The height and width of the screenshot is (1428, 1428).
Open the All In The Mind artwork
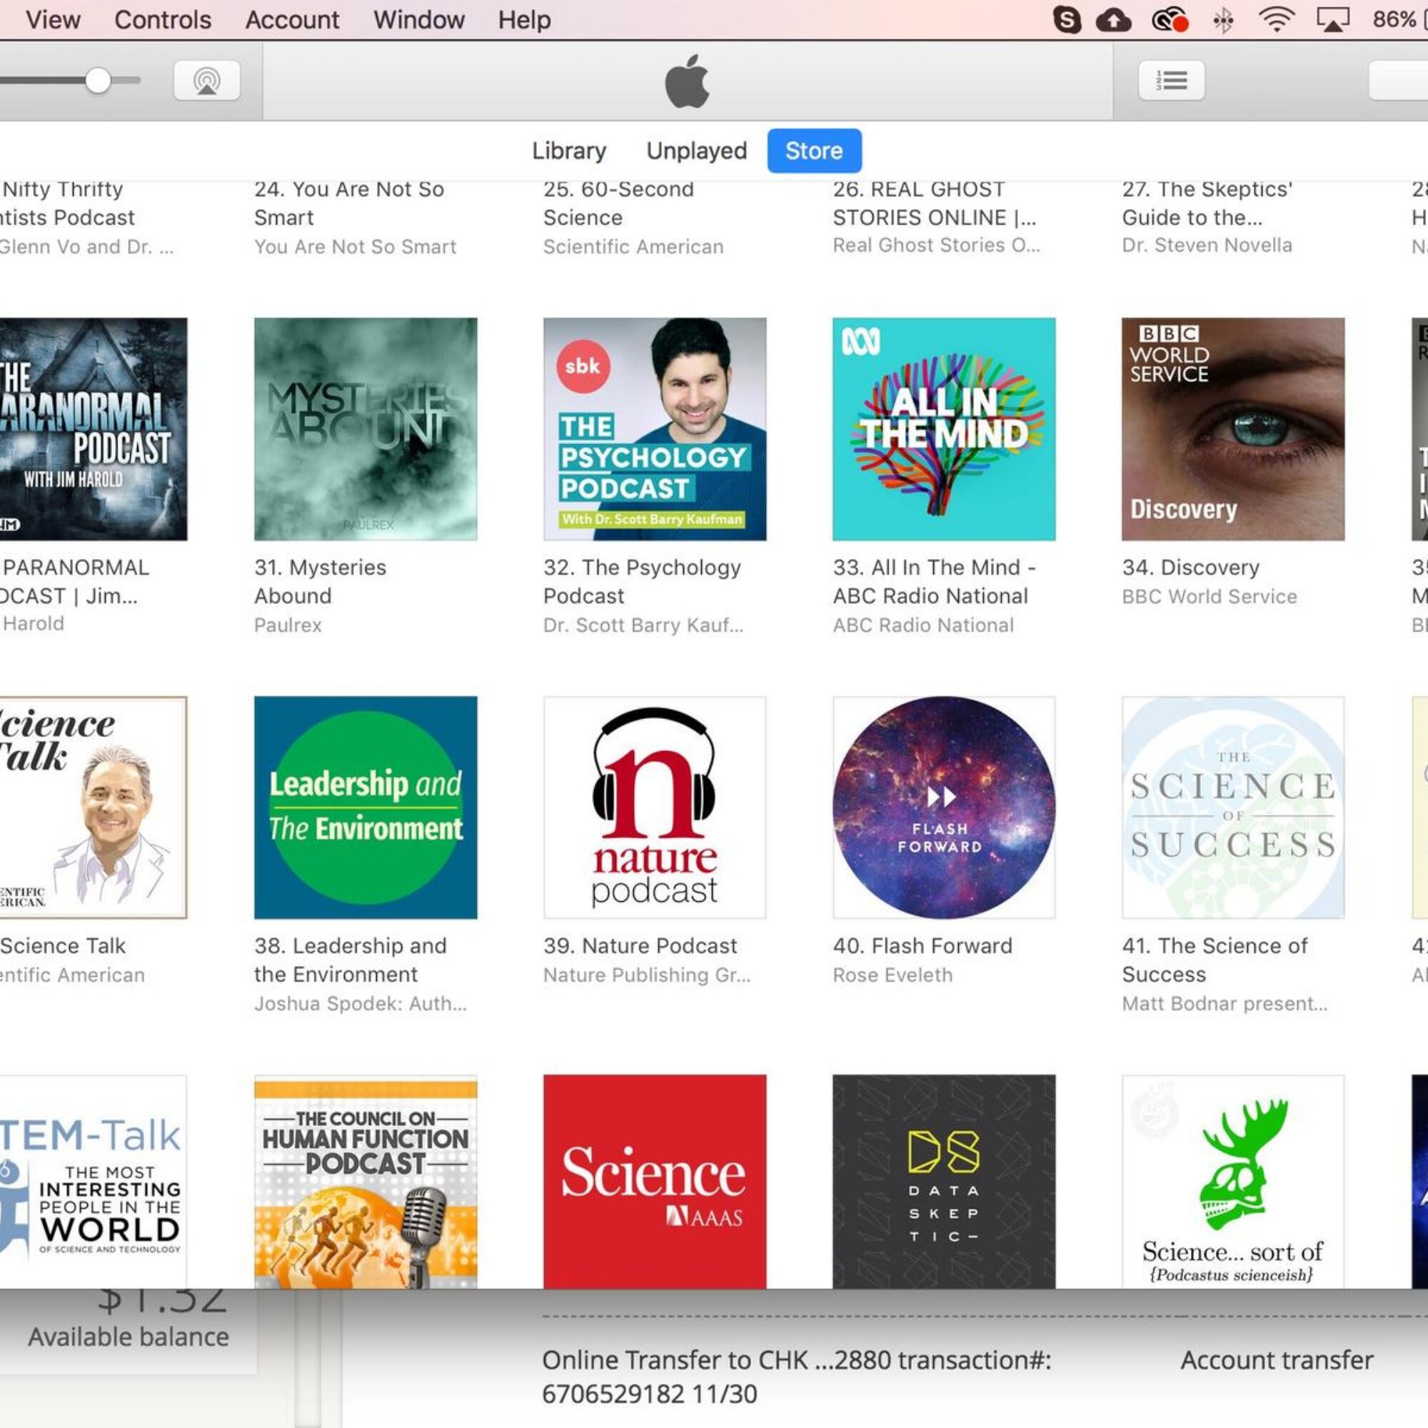click(x=944, y=429)
